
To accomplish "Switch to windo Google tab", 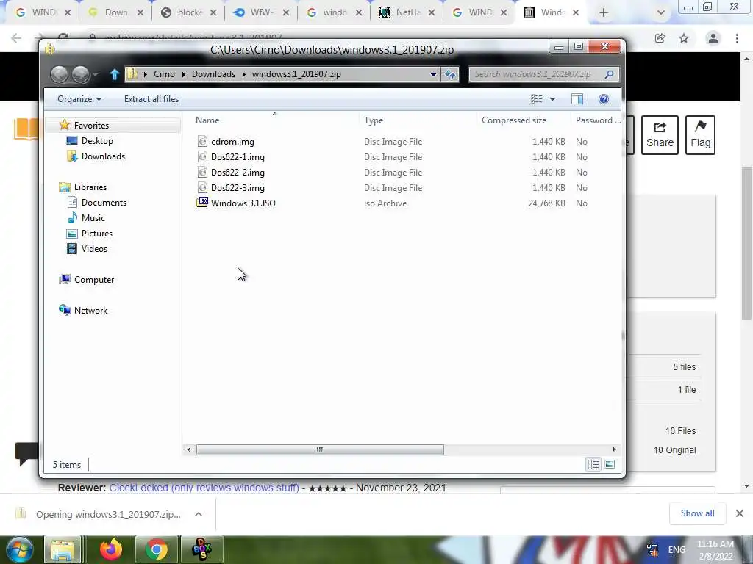I will click(335, 12).
